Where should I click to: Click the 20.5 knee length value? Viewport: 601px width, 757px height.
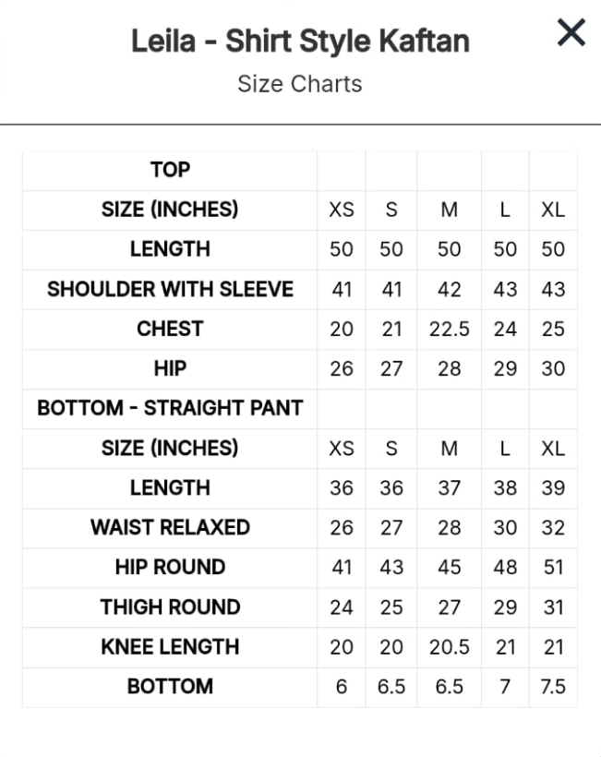point(449,647)
